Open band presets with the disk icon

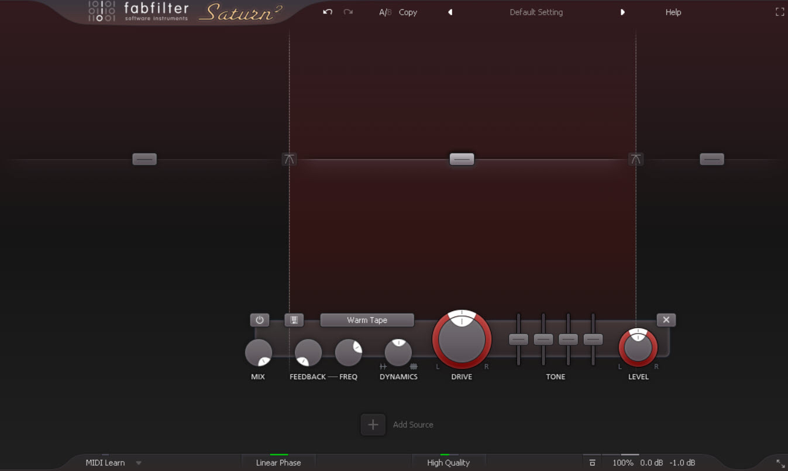pyautogui.click(x=294, y=320)
